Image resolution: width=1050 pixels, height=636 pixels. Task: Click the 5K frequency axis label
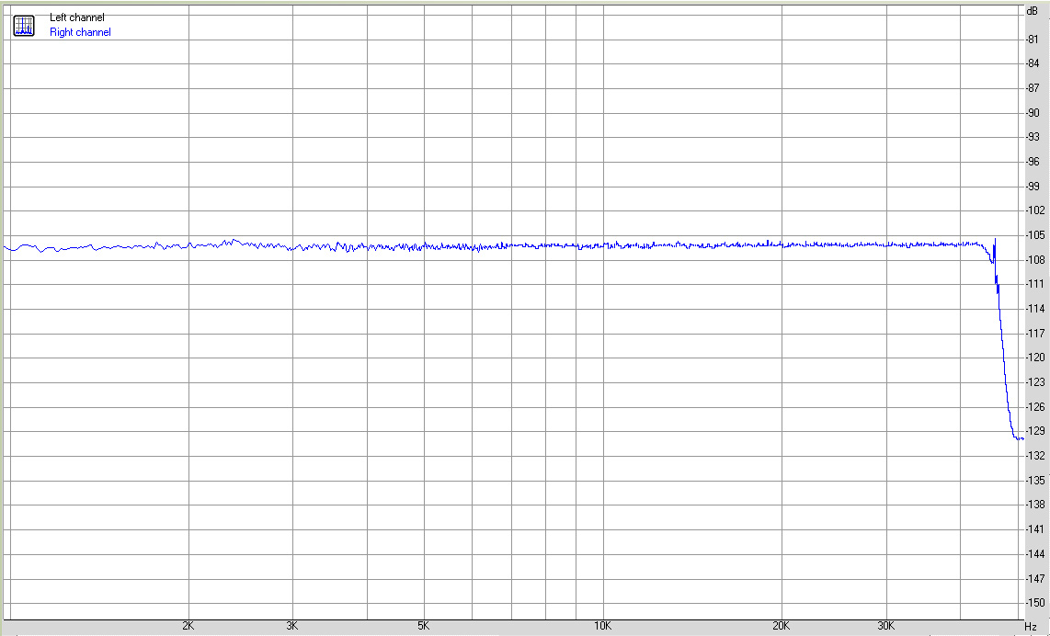point(423,627)
